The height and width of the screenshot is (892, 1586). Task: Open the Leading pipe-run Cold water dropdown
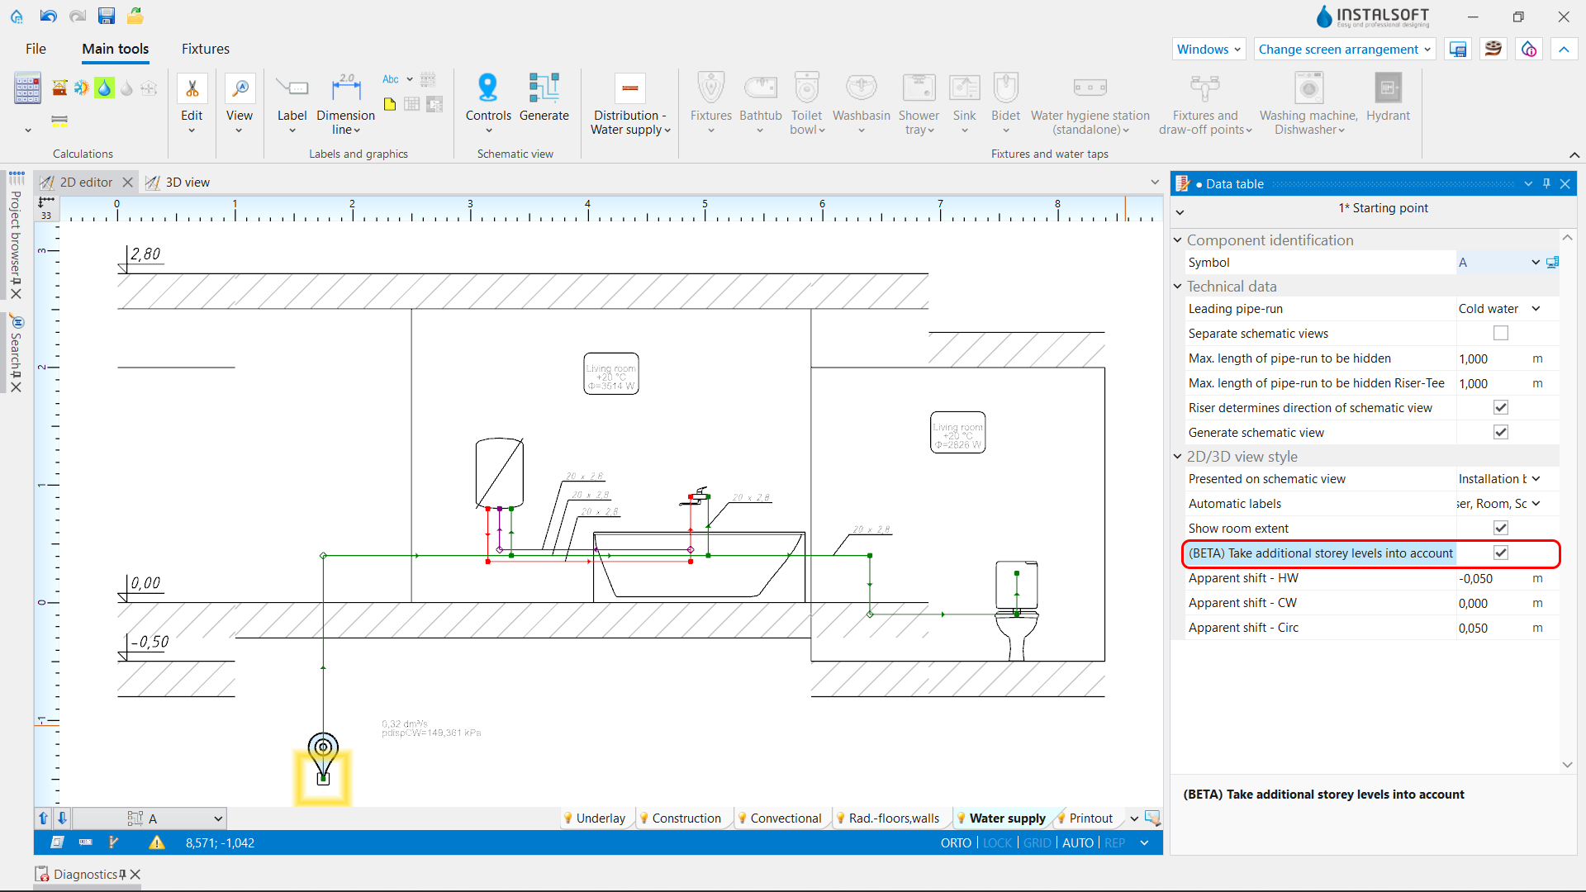(x=1499, y=309)
